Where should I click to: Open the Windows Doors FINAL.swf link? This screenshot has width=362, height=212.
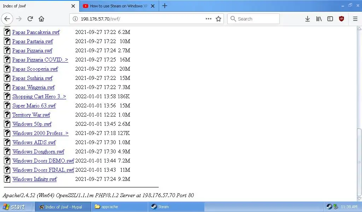click(x=43, y=170)
